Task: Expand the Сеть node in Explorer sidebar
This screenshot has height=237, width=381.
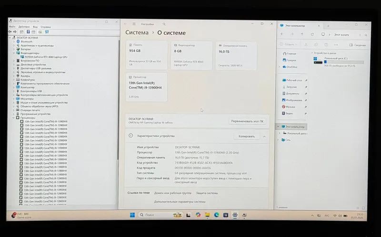Action: pyautogui.click(x=278, y=140)
